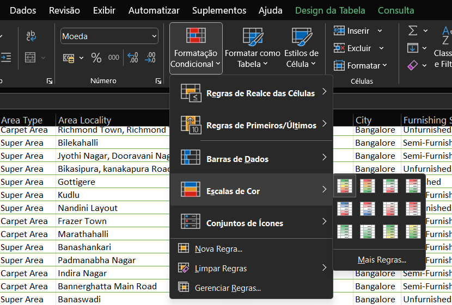The height and width of the screenshot is (305, 452).
Task: Expand the AutoSum dropdown arrow
Action: pyautogui.click(x=425, y=31)
